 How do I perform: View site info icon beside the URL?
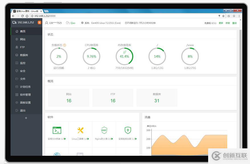pos(32,16)
